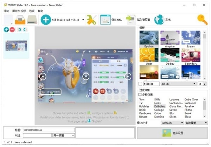Click the white color swatch beside #ffffff

click(x=140, y=84)
